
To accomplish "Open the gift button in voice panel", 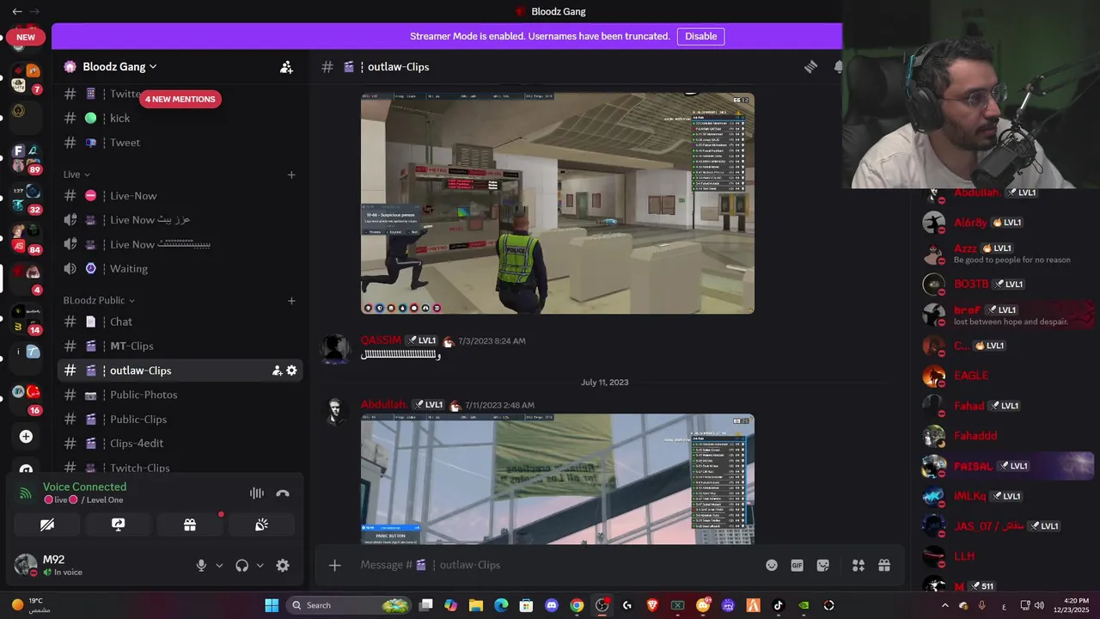I will pyautogui.click(x=190, y=524).
